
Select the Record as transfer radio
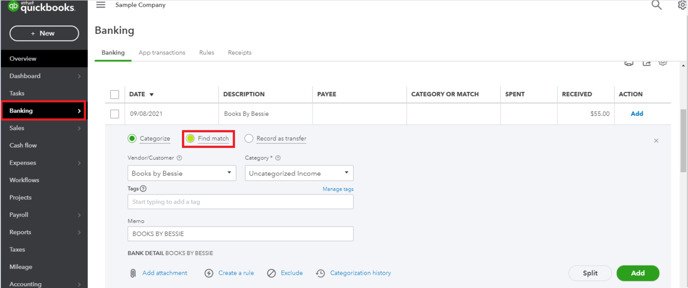pyautogui.click(x=249, y=139)
